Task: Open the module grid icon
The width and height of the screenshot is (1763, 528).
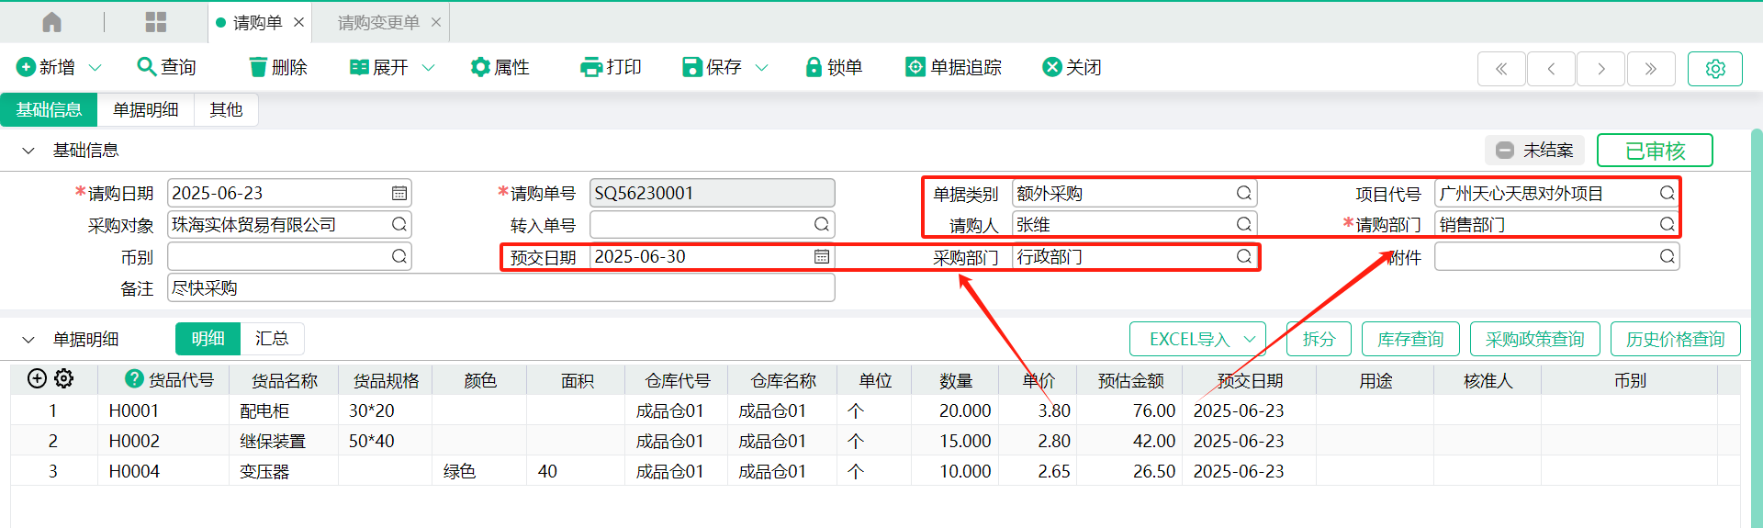Action: pos(156,22)
